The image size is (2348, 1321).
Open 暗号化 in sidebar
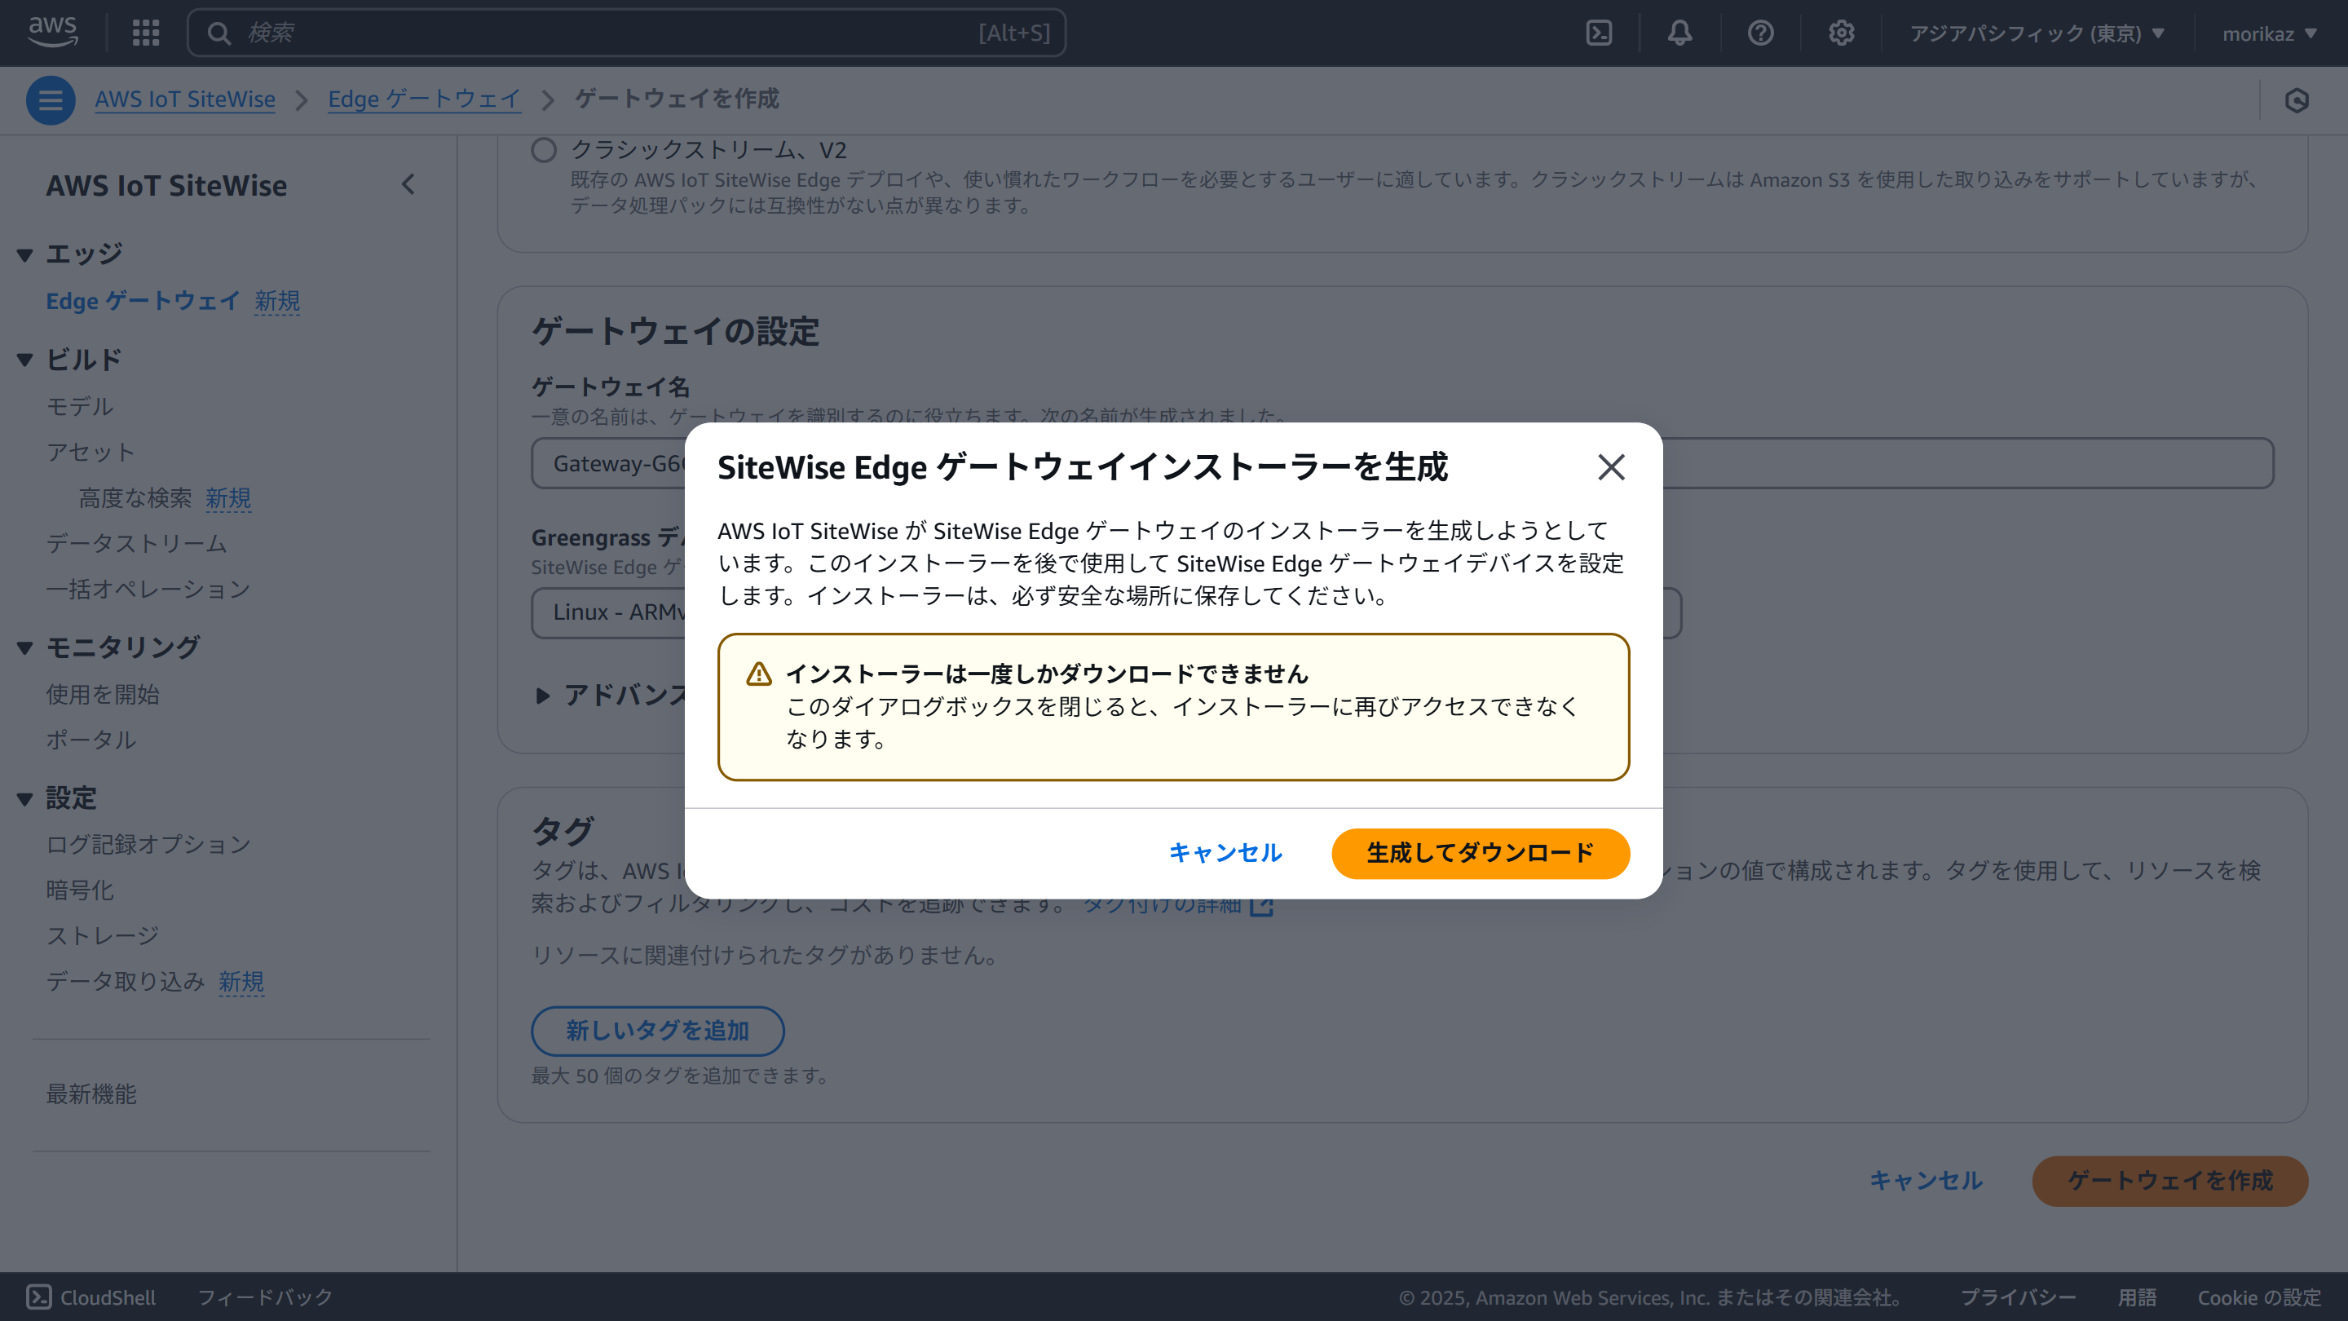click(80, 890)
